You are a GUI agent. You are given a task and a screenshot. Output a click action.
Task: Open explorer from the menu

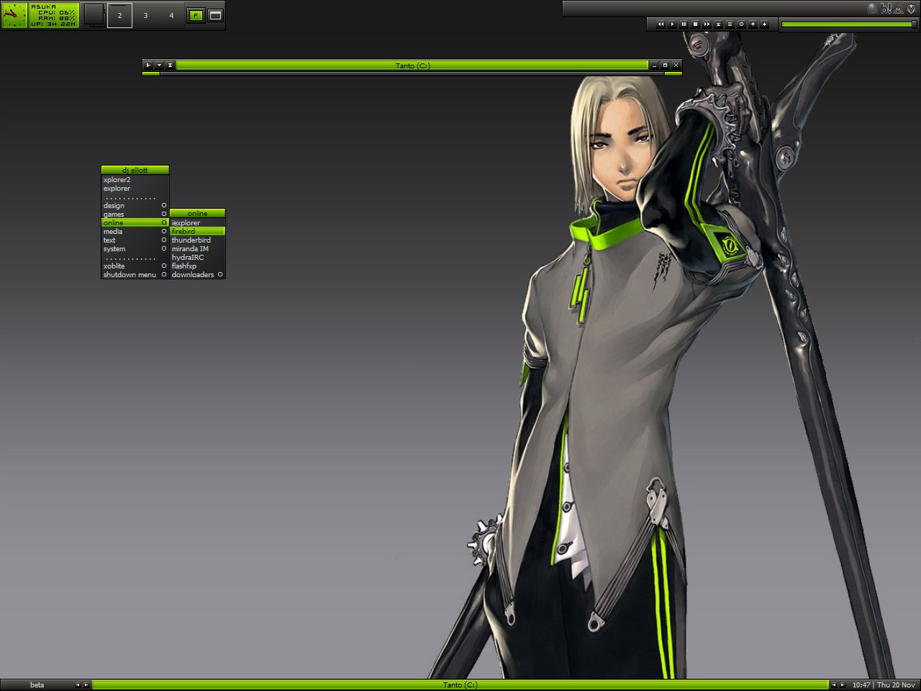[x=135, y=189]
